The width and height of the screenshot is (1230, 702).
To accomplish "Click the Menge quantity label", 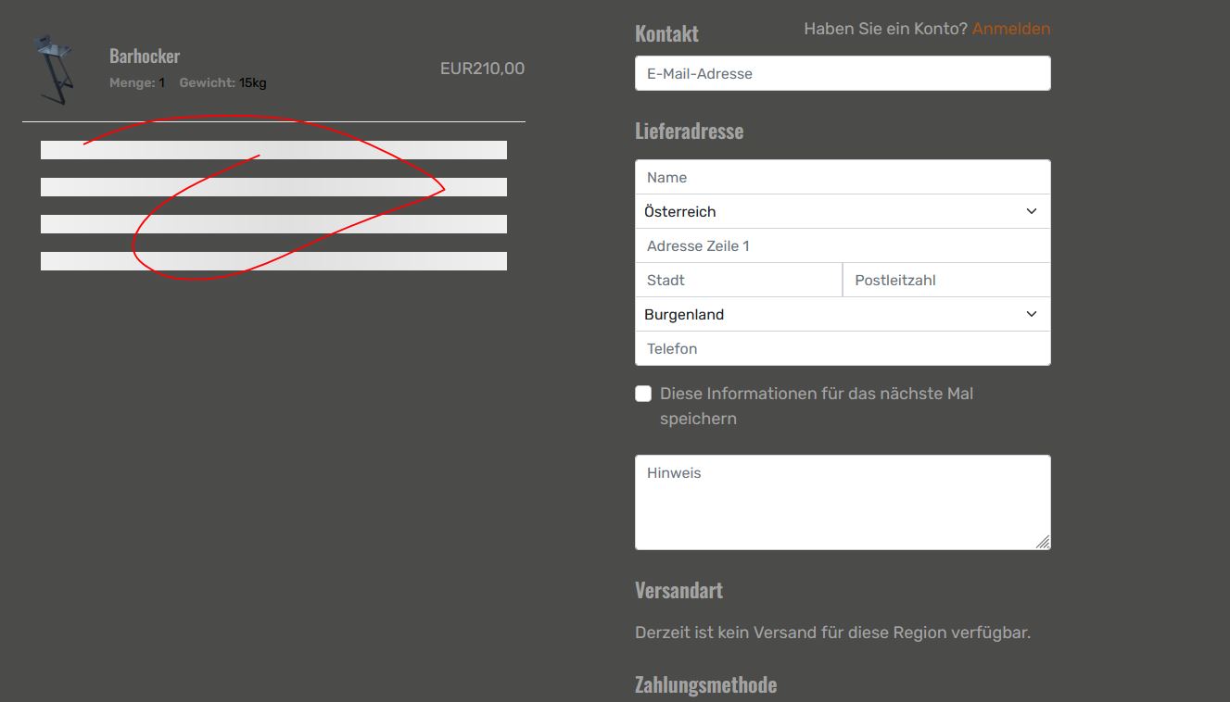I will [x=132, y=83].
